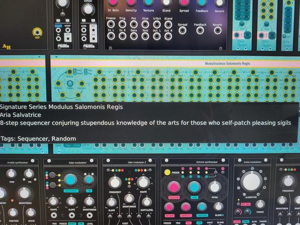Click the Trig input jack
300x225 pixels.
click(122, 24)
